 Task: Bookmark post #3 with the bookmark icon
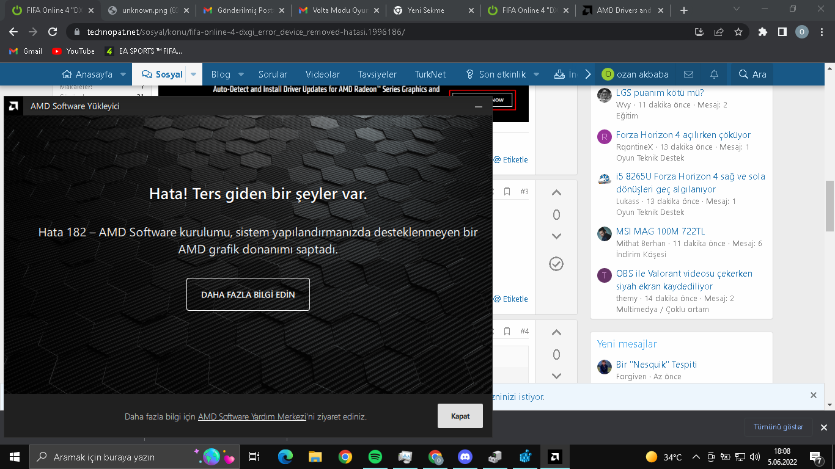click(x=507, y=192)
